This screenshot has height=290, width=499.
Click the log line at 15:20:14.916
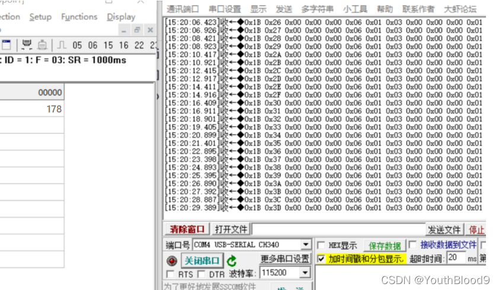click(324, 95)
